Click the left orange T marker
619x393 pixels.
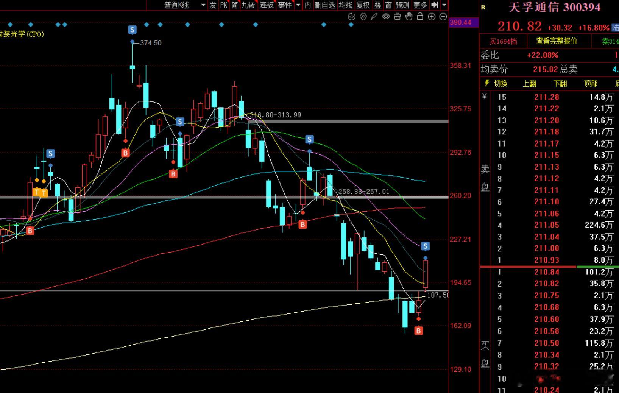37,192
